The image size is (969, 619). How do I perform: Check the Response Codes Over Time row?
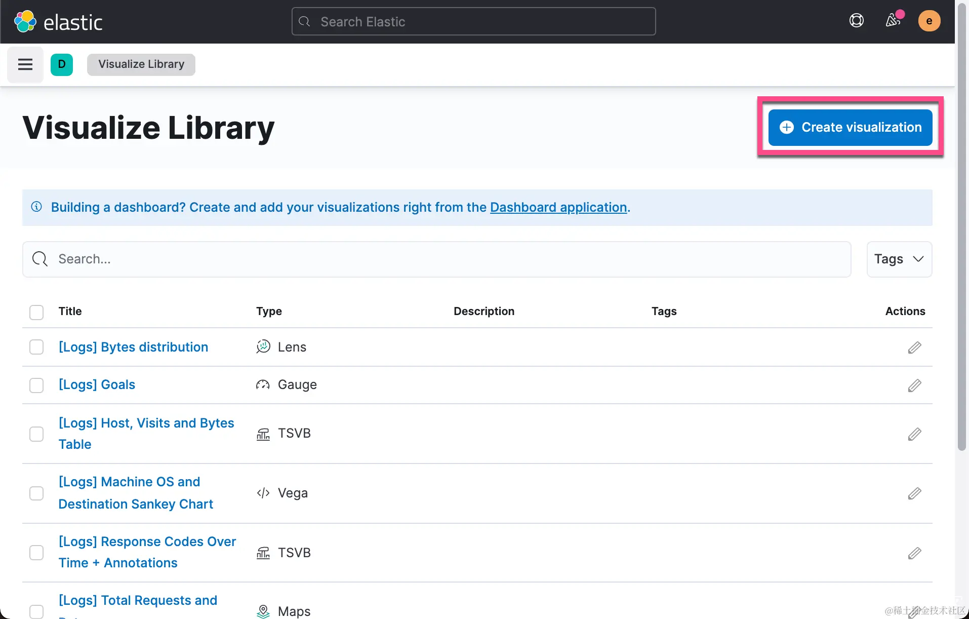[36, 553]
